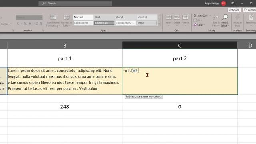Select the cell showing 0
The image size is (256, 144).
(x=180, y=107)
